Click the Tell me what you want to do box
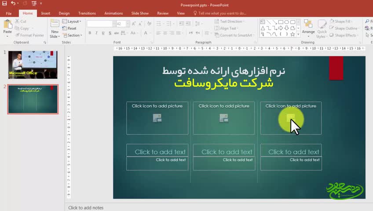This screenshot has width=373, height=211. [x=220, y=13]
